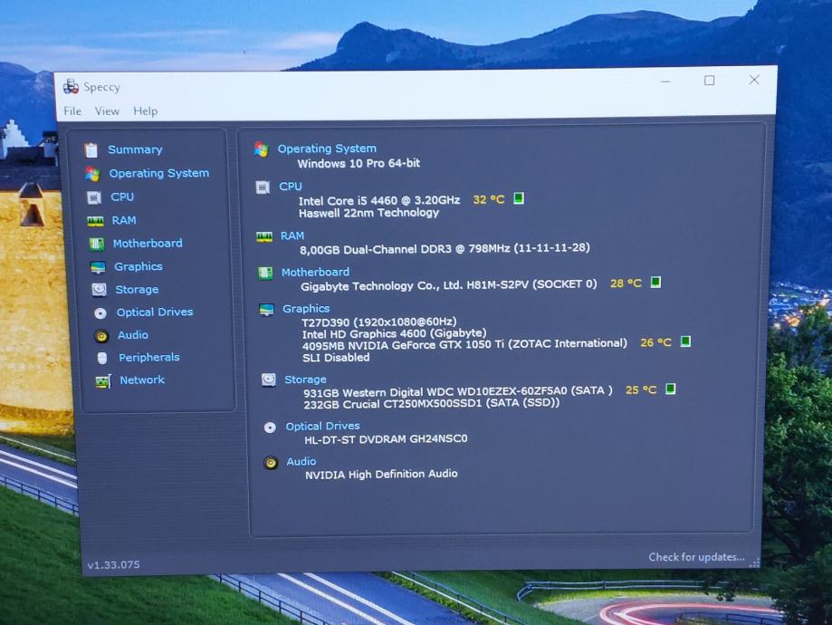Select the Audio speaker icon in sidebar
The height and width of the screenshot is (625, 832).
tap(101, 336)
